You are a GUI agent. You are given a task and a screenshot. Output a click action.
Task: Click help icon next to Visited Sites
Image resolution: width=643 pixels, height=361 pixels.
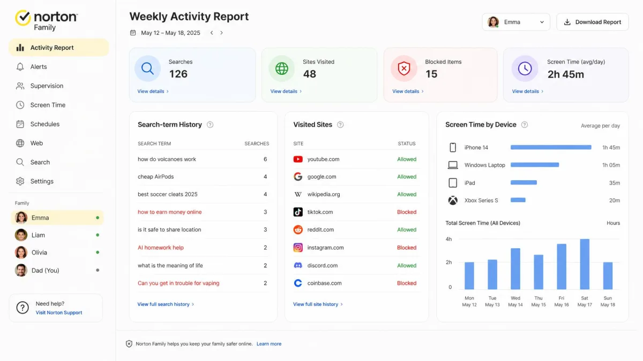point(340,125)
